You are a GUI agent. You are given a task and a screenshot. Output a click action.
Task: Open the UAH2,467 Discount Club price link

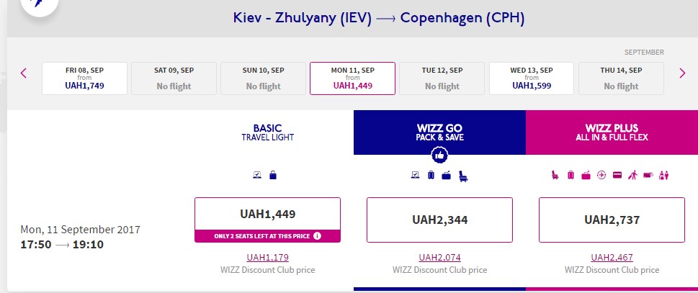pyautogui.click(x=612, y=257)
